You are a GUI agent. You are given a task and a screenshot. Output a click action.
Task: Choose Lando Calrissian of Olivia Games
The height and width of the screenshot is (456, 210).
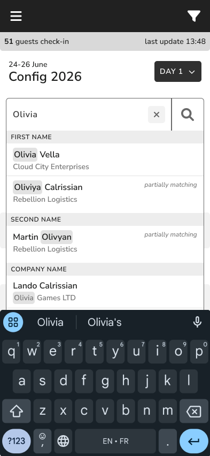[x=105, y=292]
